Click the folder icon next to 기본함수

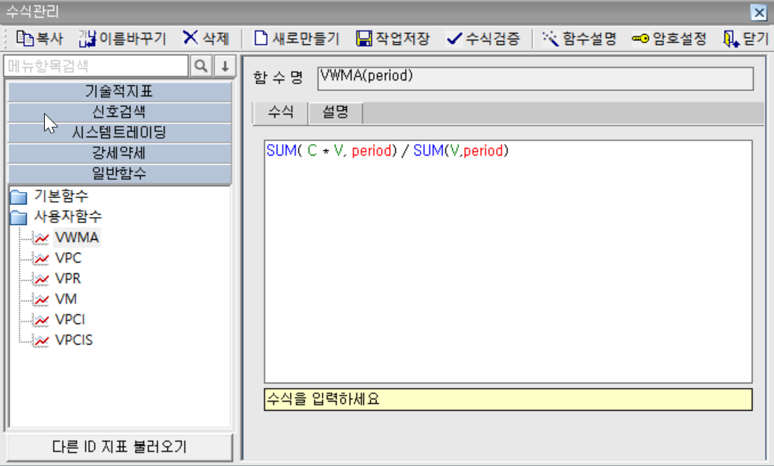19,197
